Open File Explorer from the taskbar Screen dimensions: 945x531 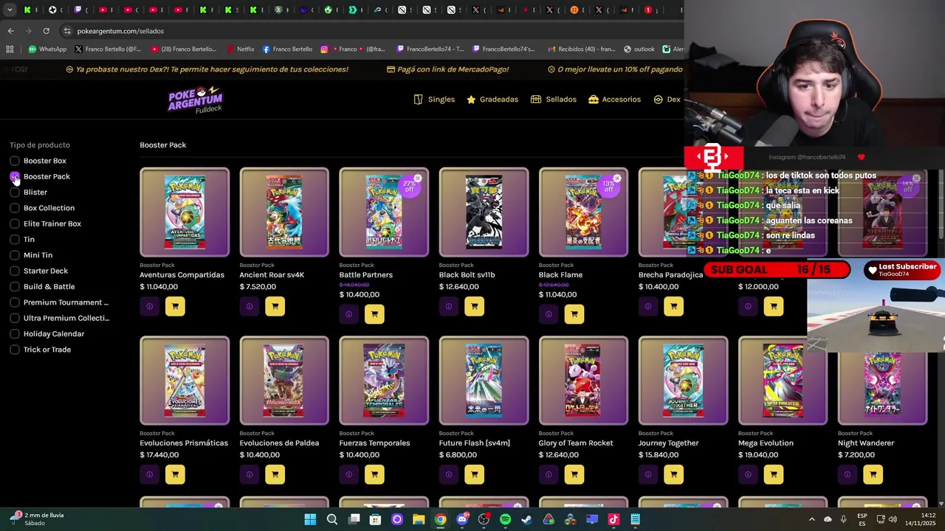tap(419, 519)
